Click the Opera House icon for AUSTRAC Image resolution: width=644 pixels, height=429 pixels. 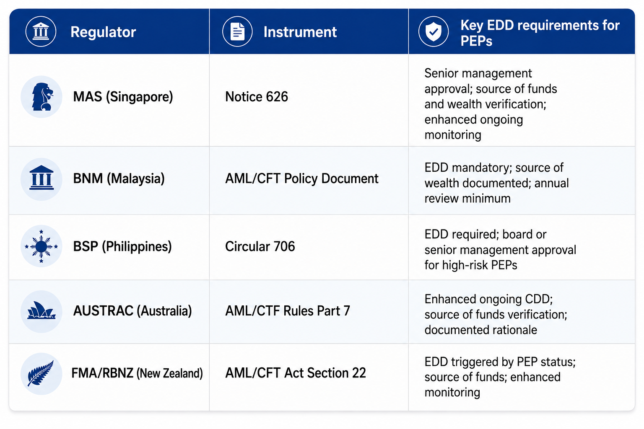click(42, 311)
